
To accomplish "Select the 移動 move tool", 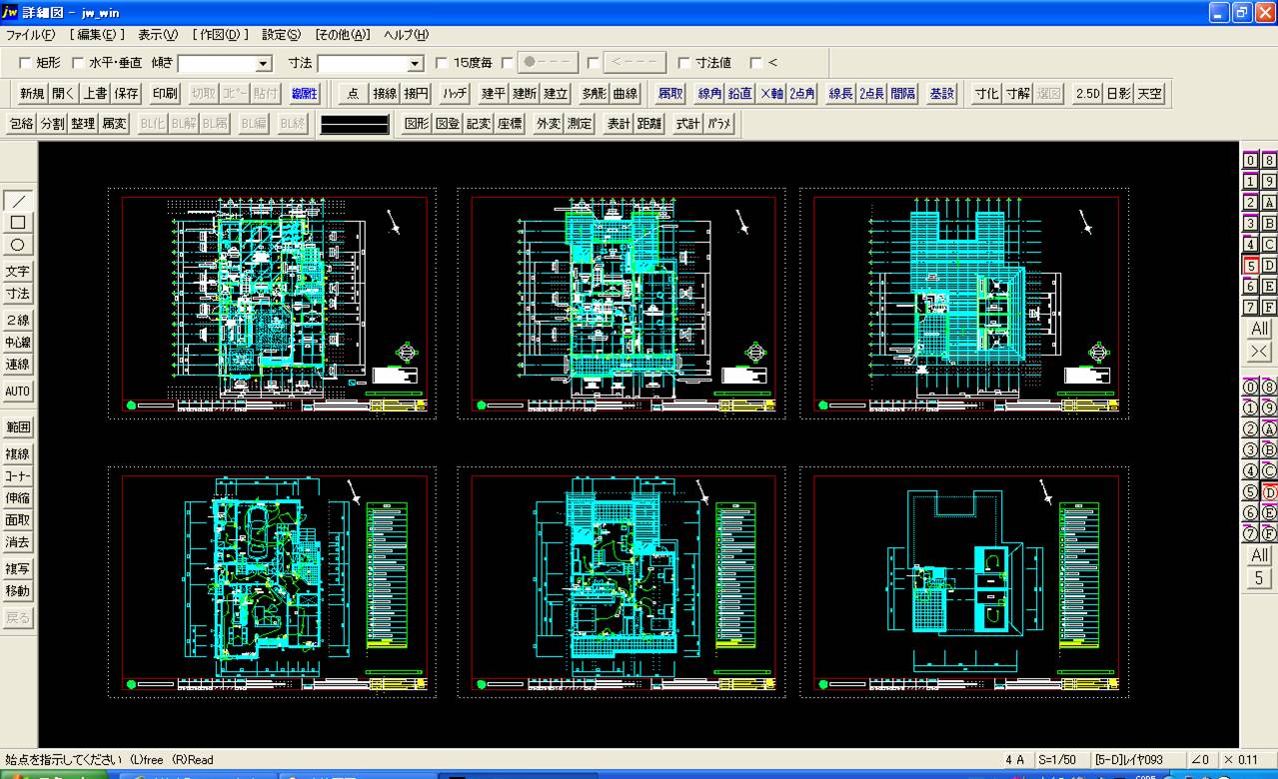I will [x=18, y=591].
